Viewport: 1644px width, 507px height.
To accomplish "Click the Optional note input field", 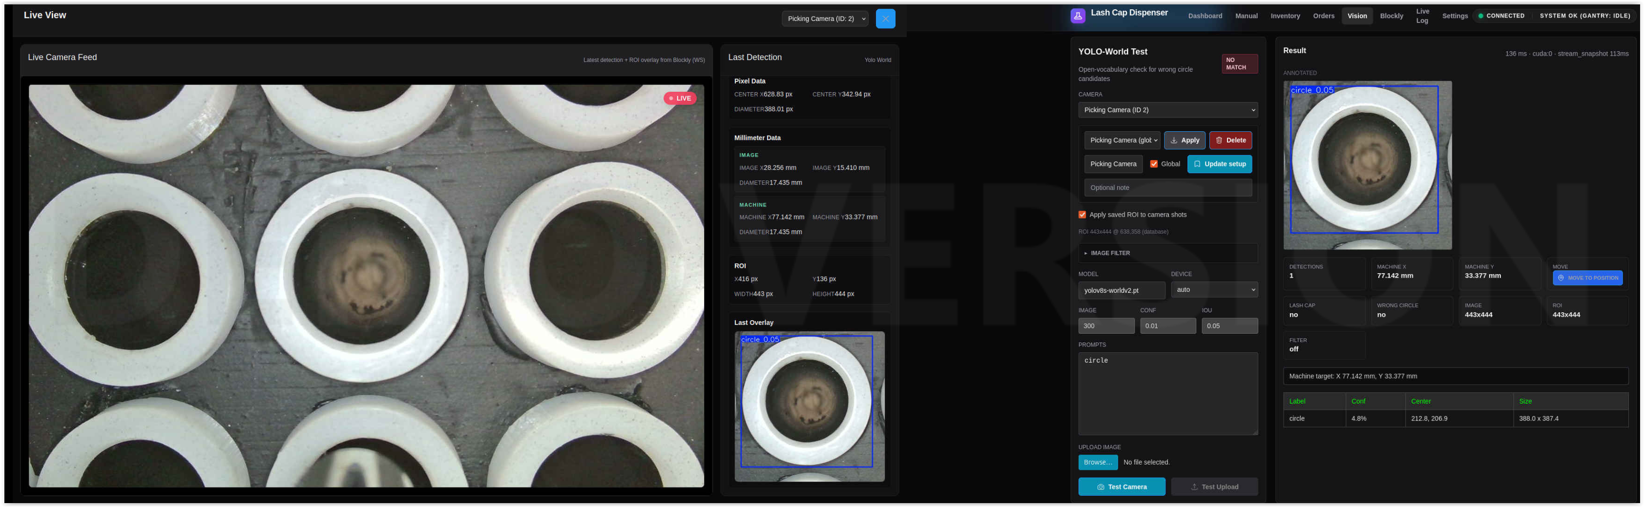I will tap(1167, 187).
